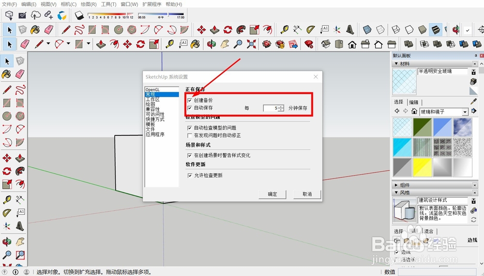This screenshot has height=276, width=484.
Task: Click the auto-save minutes input field
Action: click(x=271, y=108)
